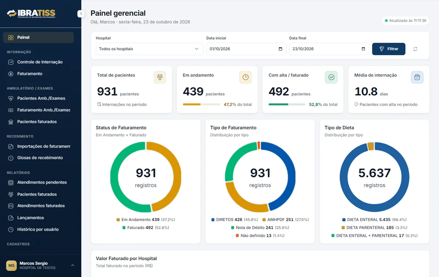Open the calendar picker in Data inicial
The height and width of the screenshot is (277, 439).
[281, 49]
